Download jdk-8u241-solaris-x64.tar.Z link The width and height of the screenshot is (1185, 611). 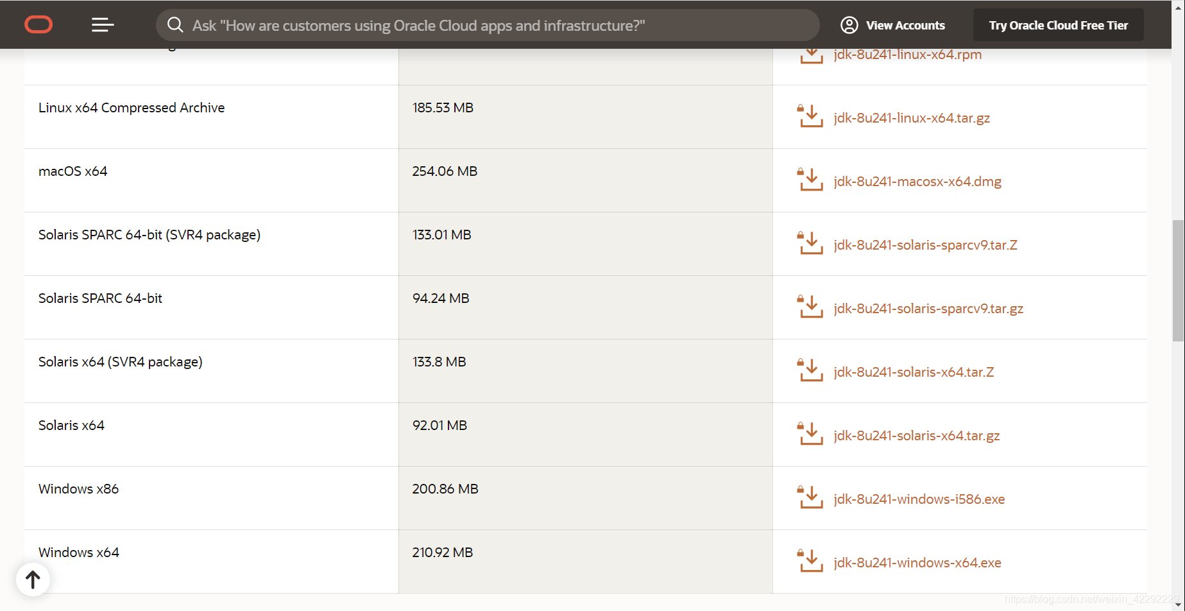(x=914, y=372)
